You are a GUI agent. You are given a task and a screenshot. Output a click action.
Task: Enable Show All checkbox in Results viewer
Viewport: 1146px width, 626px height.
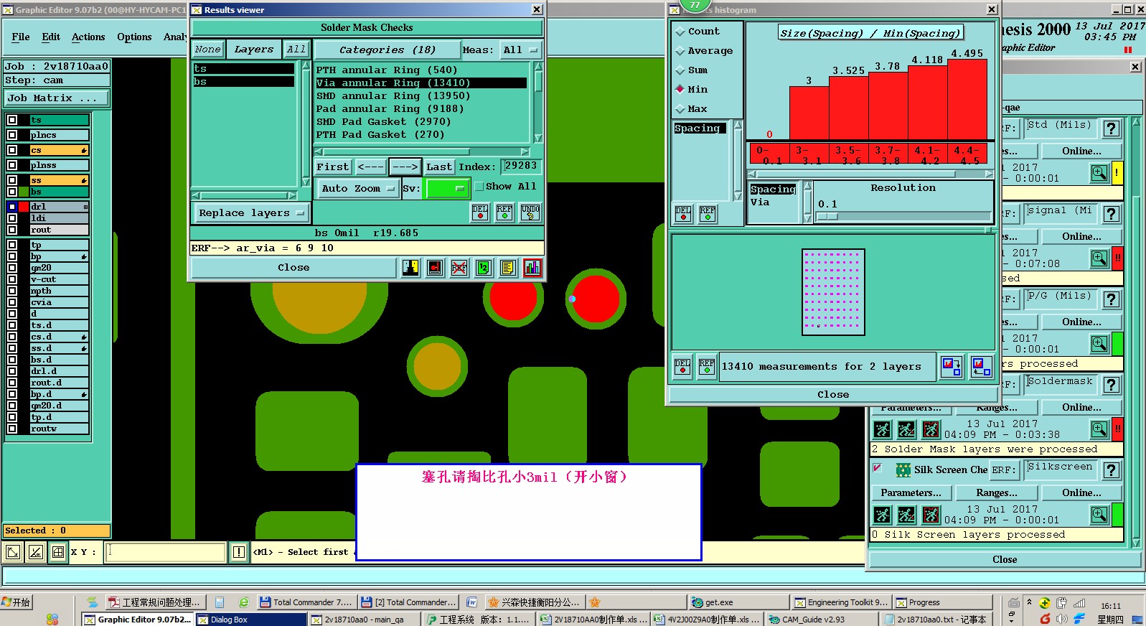coord(479,187)
